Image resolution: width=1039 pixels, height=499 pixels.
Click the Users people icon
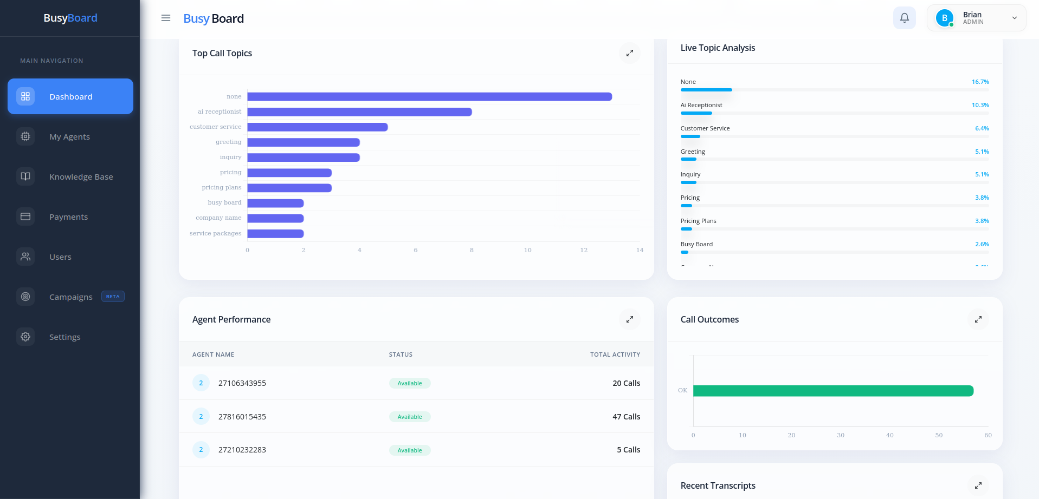click(x=25, y=257)
